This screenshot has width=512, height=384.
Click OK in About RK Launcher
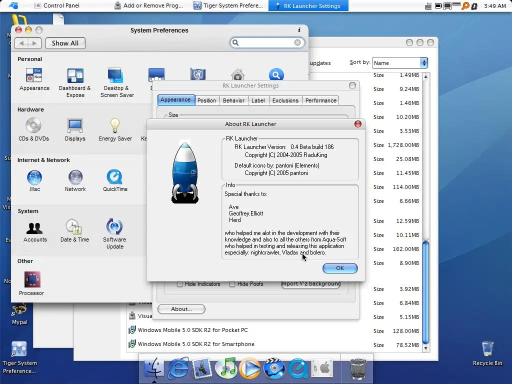pyautogui.click(x=340, y=268)
